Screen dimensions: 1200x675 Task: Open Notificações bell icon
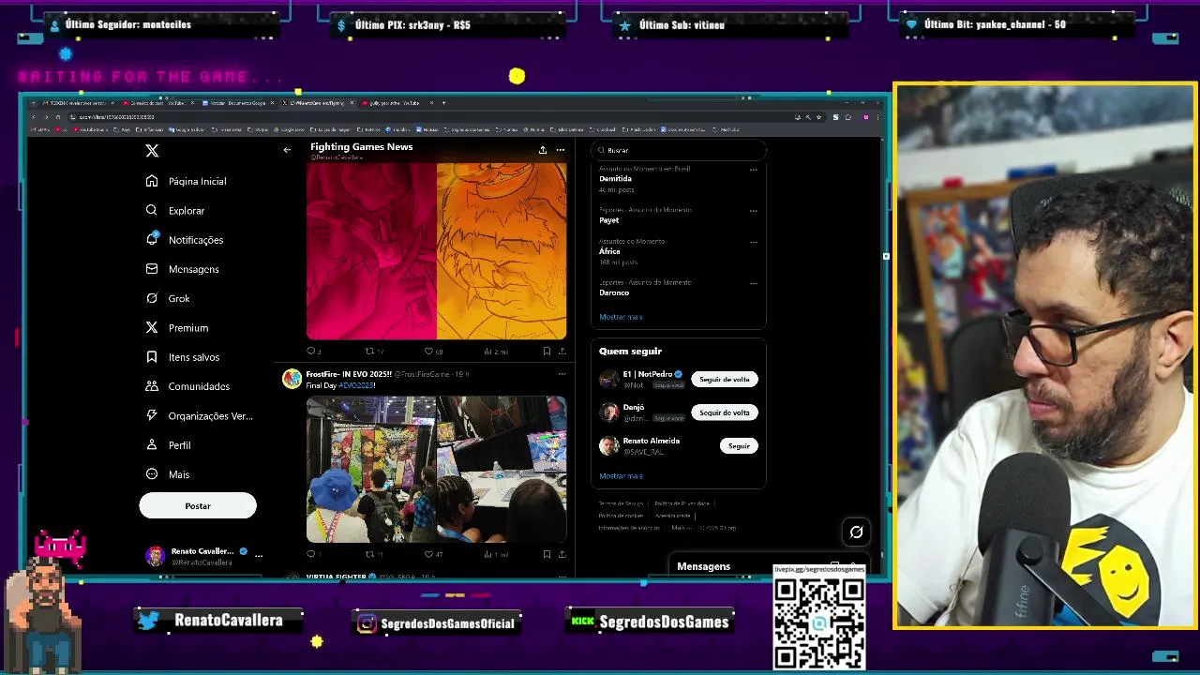pyautogui.click(x=152, y=239)
